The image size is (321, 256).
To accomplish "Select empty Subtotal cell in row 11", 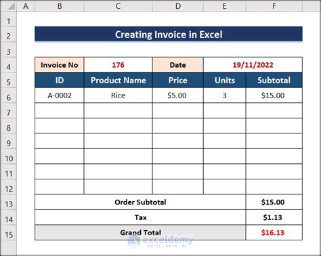I will click(x=274, y=171).
